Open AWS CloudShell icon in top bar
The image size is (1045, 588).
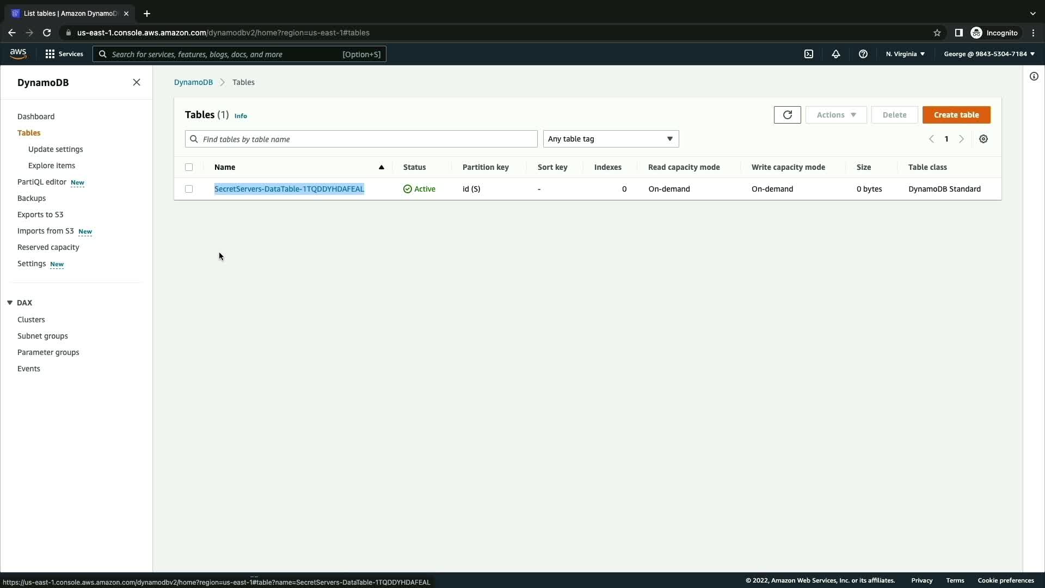pos(809,54)
